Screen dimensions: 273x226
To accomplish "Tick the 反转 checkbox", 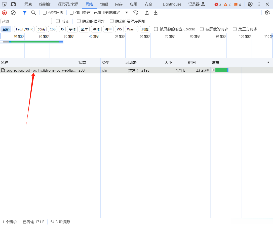I will [x=58, y=21].
